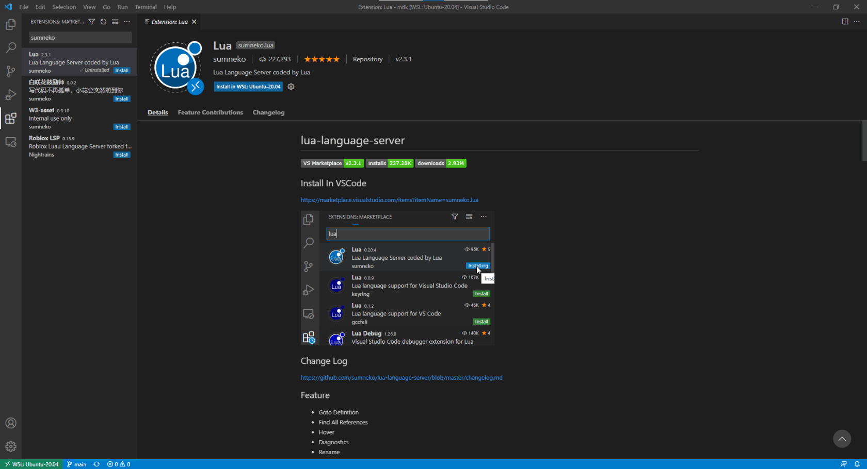
Task: Close the Extension: Lua tab
Action: (x=194, y=22)
